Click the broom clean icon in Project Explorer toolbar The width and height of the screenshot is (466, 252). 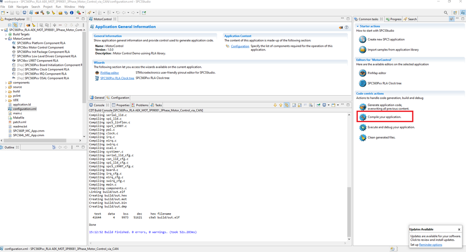point(34,25)
